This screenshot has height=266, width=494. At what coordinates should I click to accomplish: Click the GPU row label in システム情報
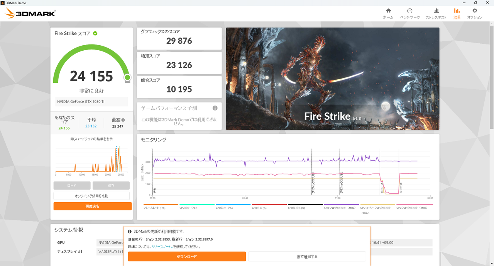[61, 242]
